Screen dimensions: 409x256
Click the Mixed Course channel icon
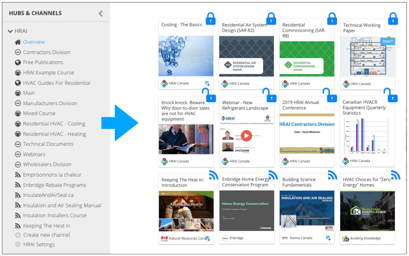tap(18, 113)
